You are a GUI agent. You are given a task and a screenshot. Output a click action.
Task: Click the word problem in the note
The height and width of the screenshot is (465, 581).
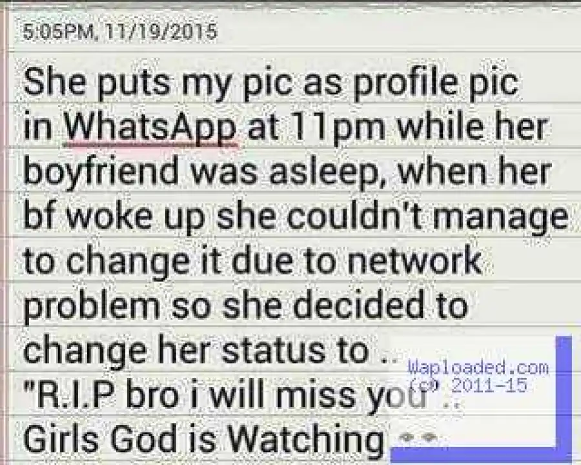tap(92, 307)
